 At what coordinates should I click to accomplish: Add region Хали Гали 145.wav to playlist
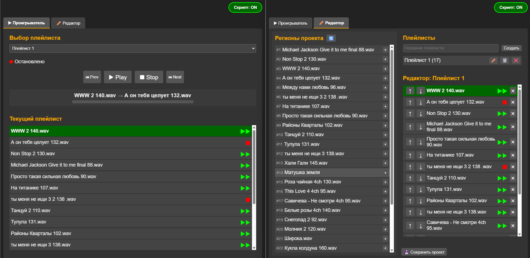(385, 163)
